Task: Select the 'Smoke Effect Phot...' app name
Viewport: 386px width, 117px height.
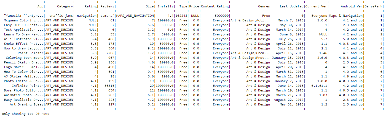Action: [x=23, y=44]
